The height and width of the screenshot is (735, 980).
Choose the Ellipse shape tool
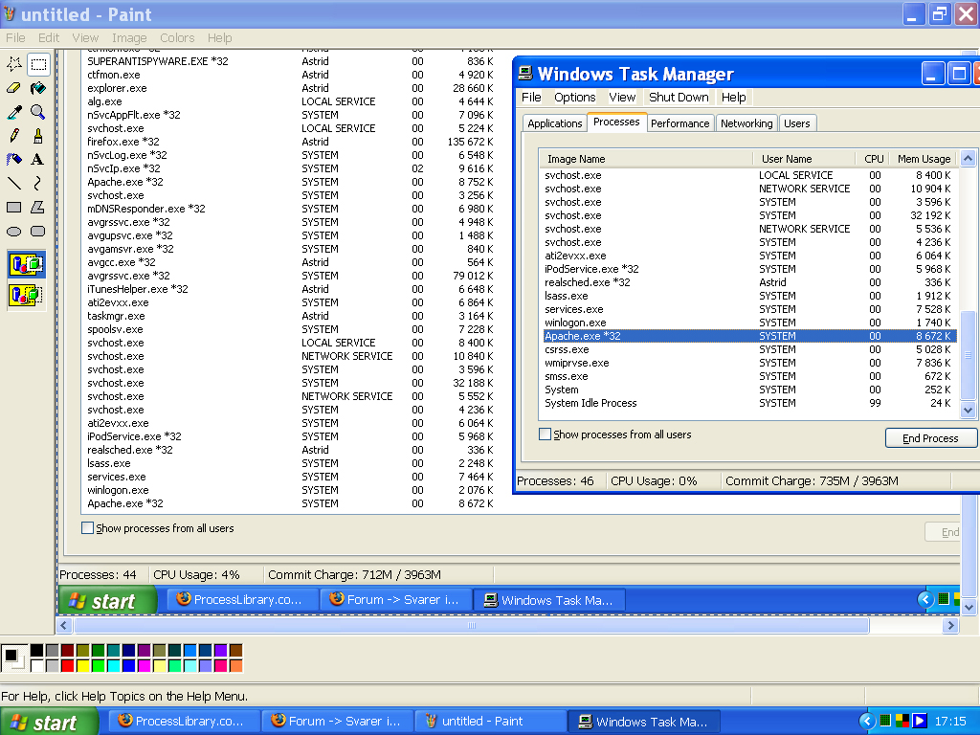pyautogui.click(x=13, y=232)
